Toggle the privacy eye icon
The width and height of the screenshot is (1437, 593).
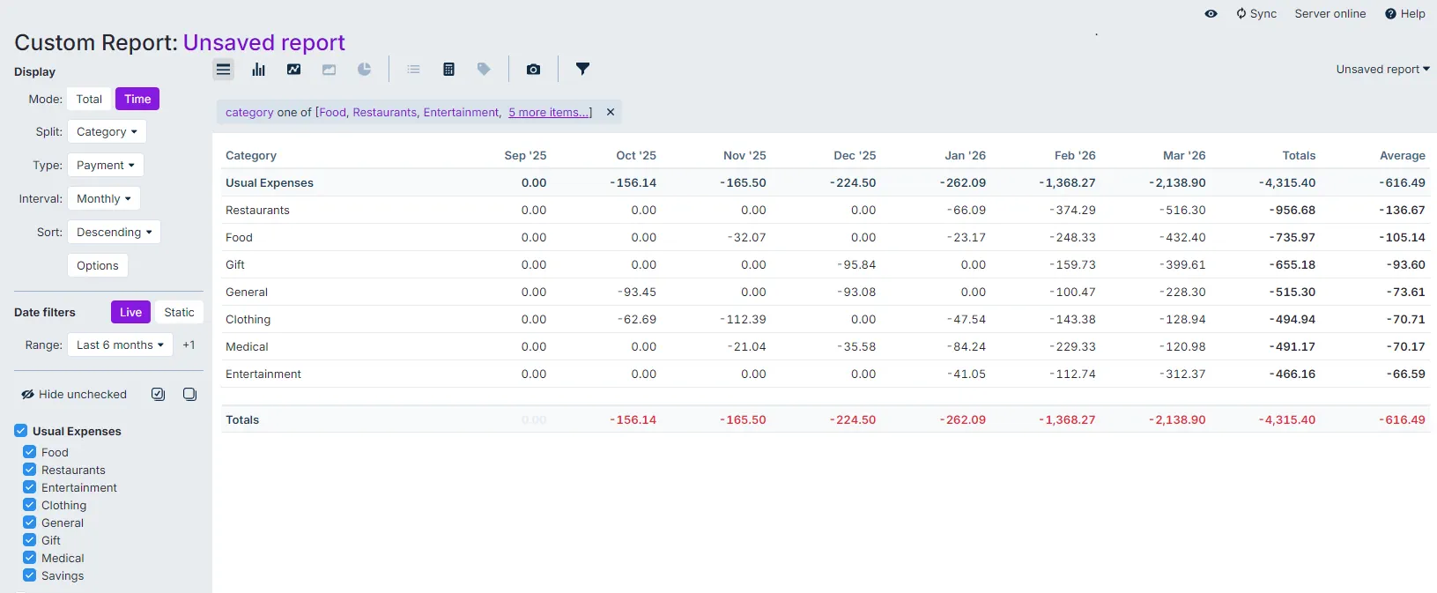click(x=1211, y=14)
